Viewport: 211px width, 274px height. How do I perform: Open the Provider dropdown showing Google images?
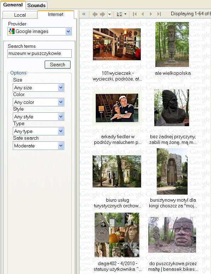click(x=39, y=32)
